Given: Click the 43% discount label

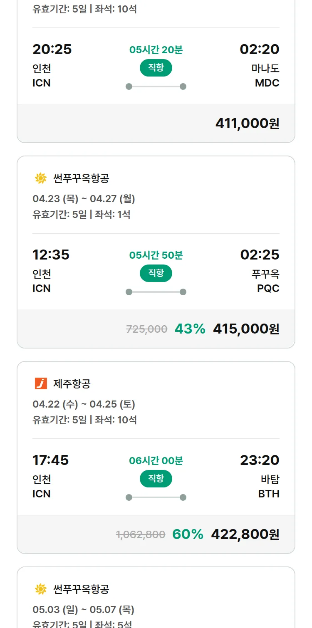Looking at the screenshot, I should [190, 329].
